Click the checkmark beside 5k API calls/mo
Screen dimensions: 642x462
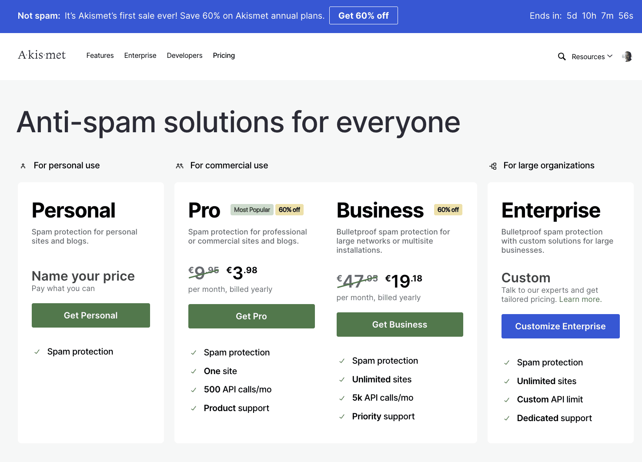pyautogui.click(x=342, y=398)
